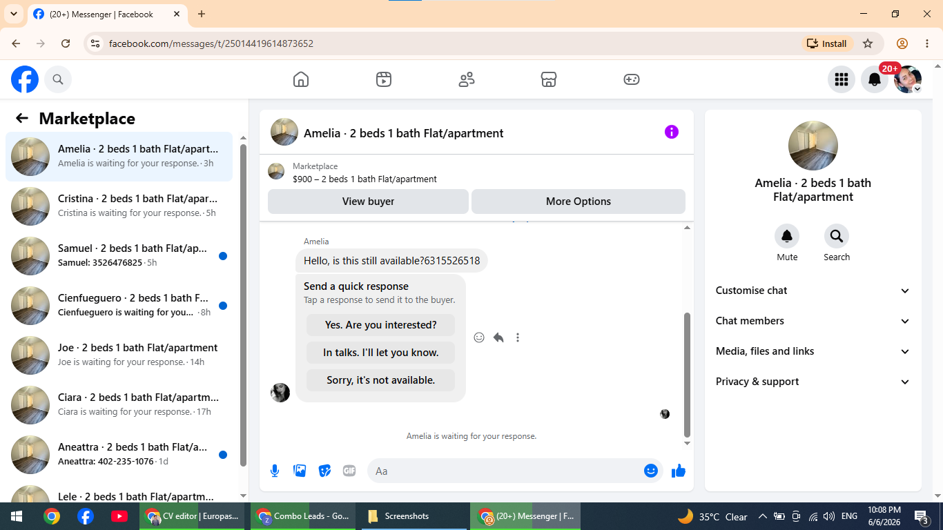Expand the Chat members section
This screenshot has height=530, width=943.
point(813,321)
